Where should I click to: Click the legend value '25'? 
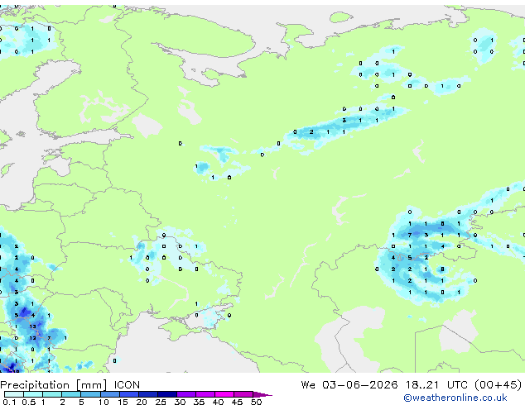click(161, 402)
